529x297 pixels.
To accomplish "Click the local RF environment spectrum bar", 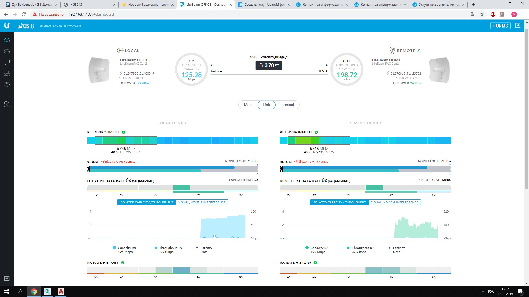I will (173, 141).
